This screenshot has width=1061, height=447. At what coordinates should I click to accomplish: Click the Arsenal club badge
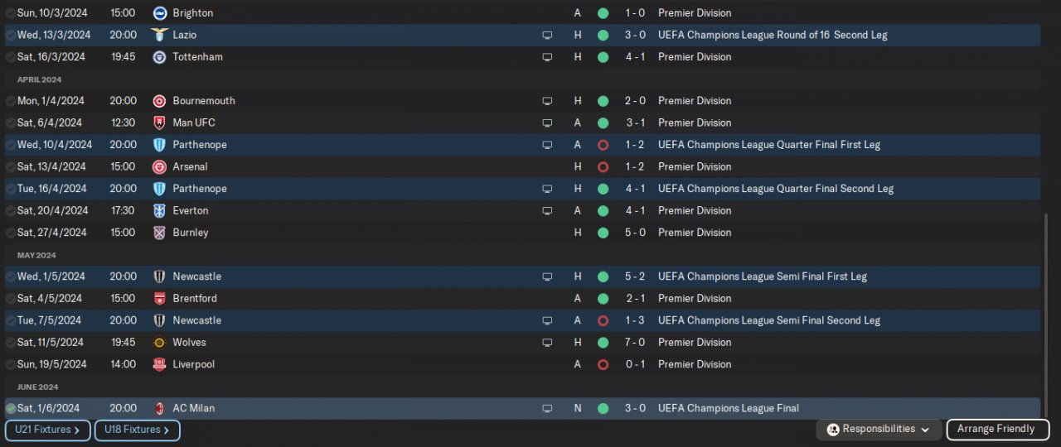coord(160,166)
